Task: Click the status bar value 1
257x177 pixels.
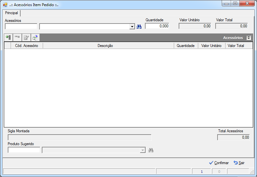Action: (x=202, y=172)
